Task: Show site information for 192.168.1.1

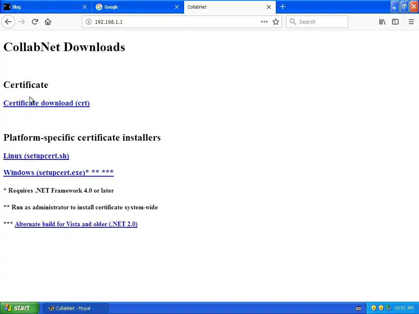Action: coord(89,22)
